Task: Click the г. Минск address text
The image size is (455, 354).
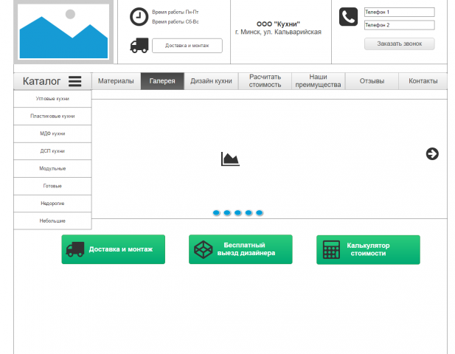Action: [278, 32]
